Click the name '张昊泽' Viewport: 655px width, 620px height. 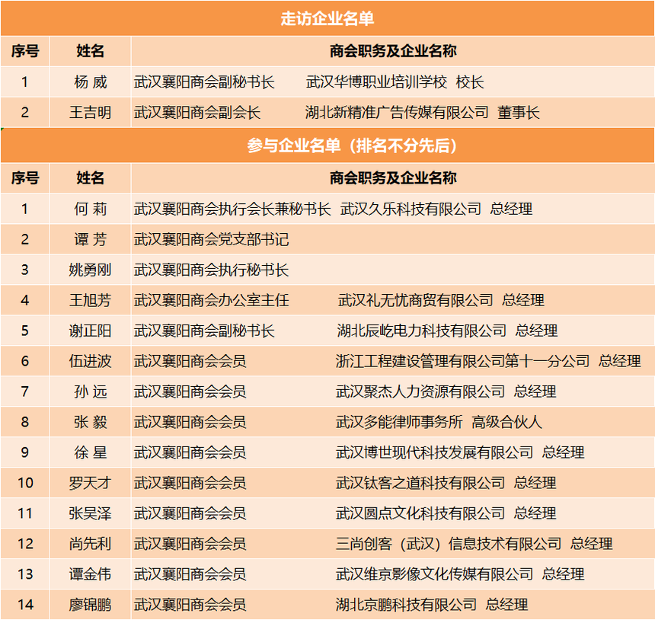(x=90, y=513)
